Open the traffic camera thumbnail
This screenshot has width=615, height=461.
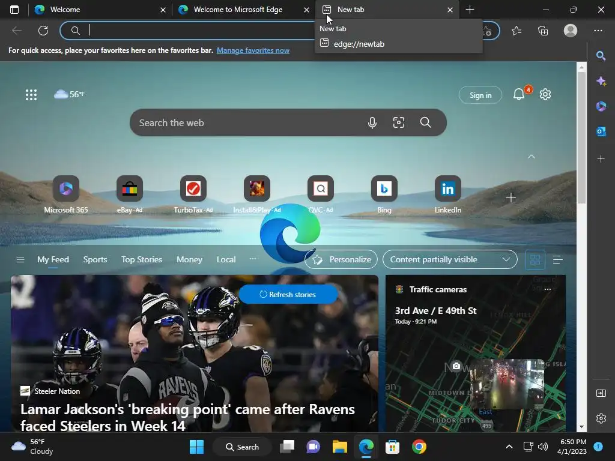pyautogui.click(x=507, y=384)
